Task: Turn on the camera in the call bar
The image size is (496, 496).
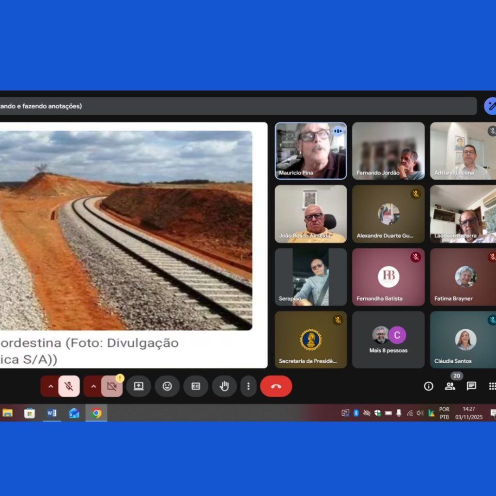Action: coord(112,386)
